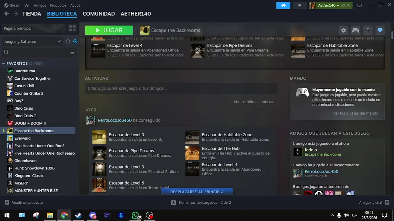This screenshot has width=394, height=221.
Task: Open collections grid view icon
Action: [72, 28]
